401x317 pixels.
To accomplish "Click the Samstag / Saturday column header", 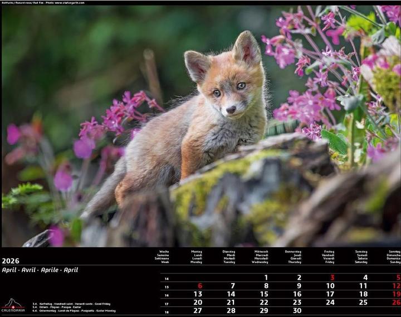I will [361, 257].
